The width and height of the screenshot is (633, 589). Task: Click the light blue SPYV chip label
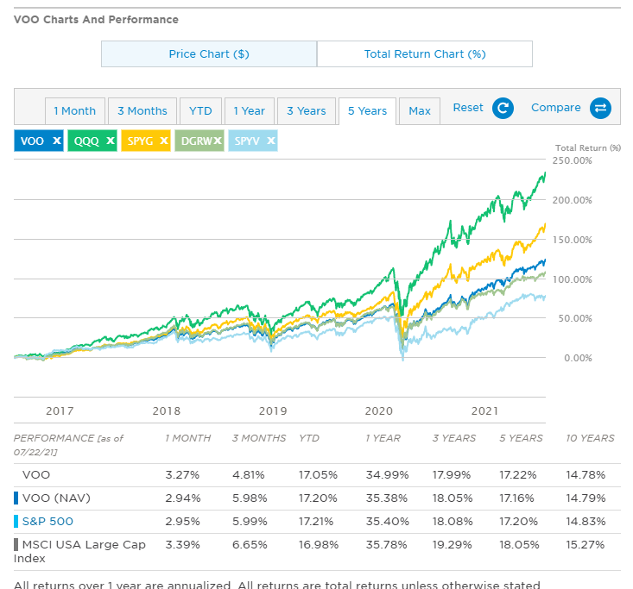click(247, 141)
